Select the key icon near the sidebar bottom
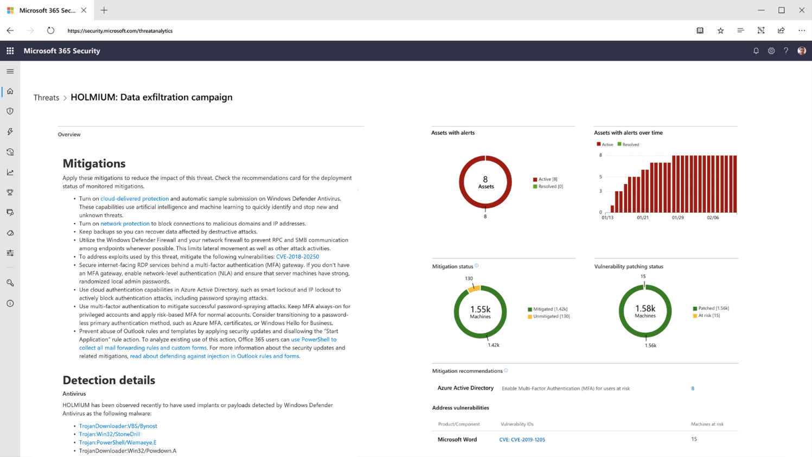Screen dimensions: 812x457 pos(10,282)
